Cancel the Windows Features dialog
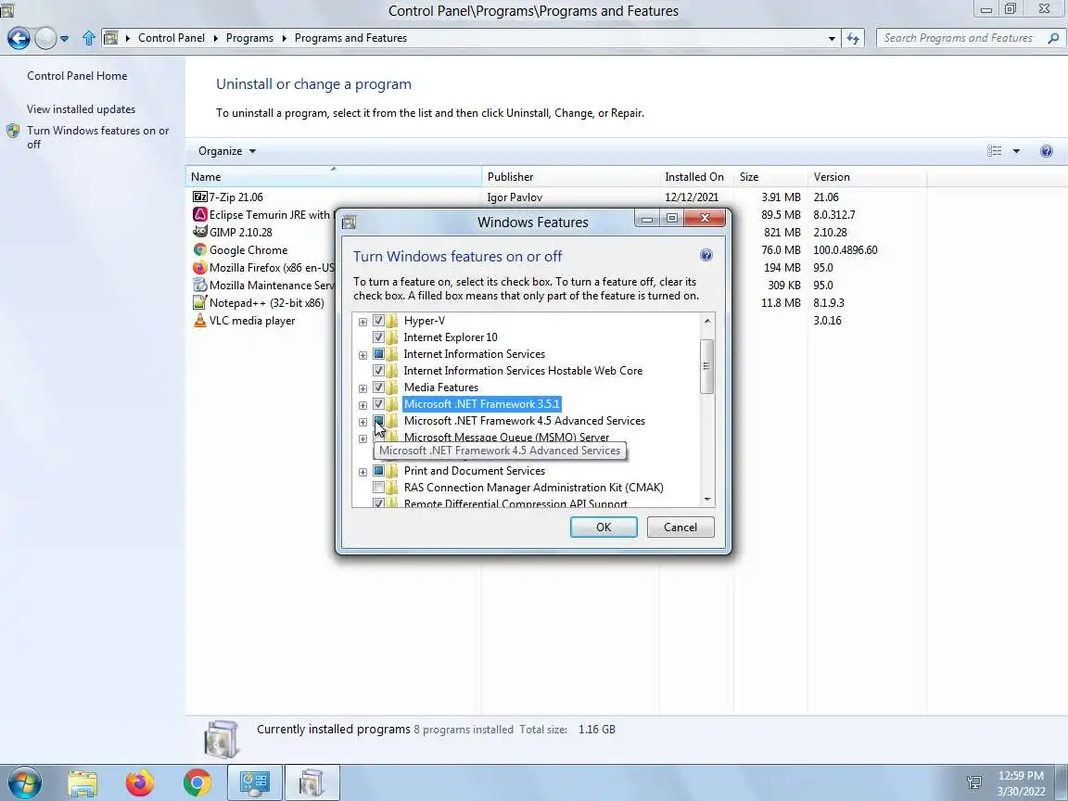The width and height of the screenshot is (1068, 801). point(680,528)
